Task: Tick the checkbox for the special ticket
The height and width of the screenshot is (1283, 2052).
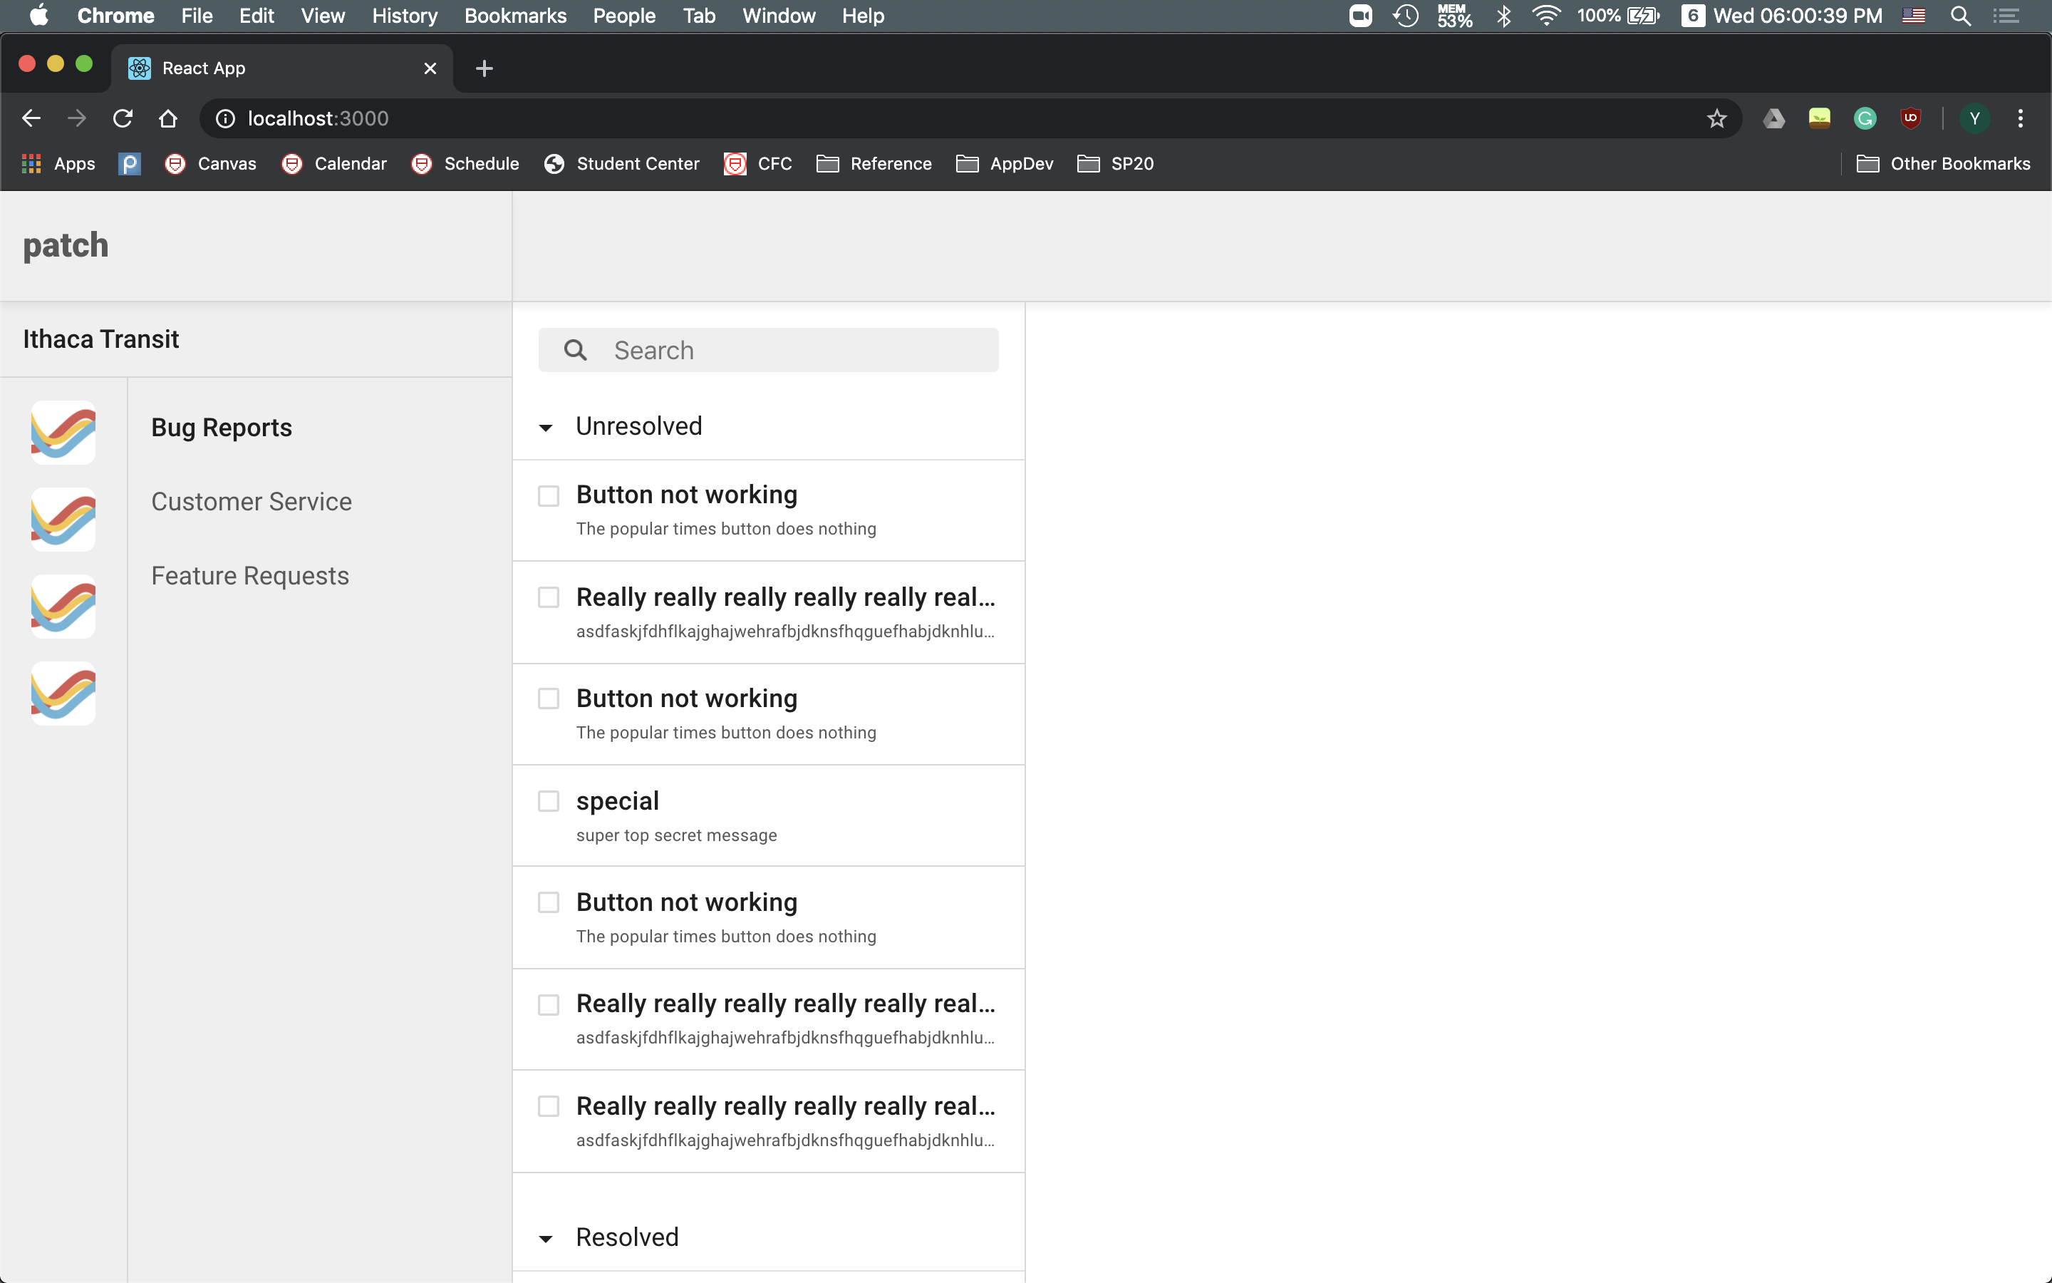Action: click(549, 801)
